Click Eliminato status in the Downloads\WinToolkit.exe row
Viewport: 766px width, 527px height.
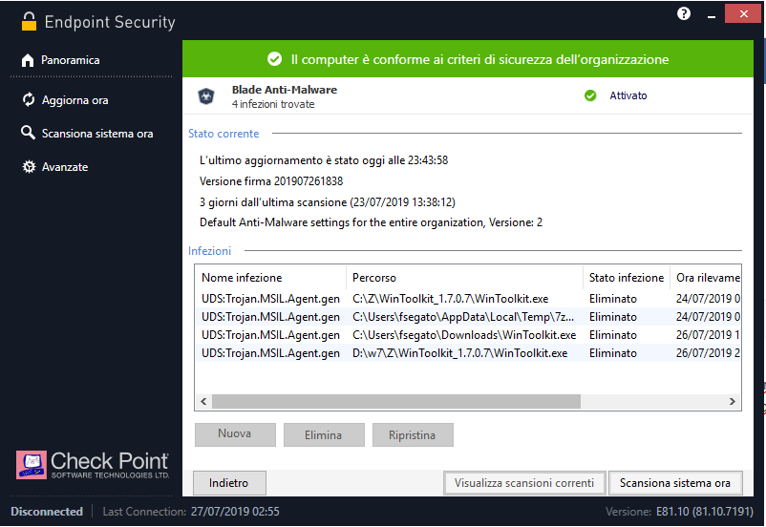click(612, 335)
